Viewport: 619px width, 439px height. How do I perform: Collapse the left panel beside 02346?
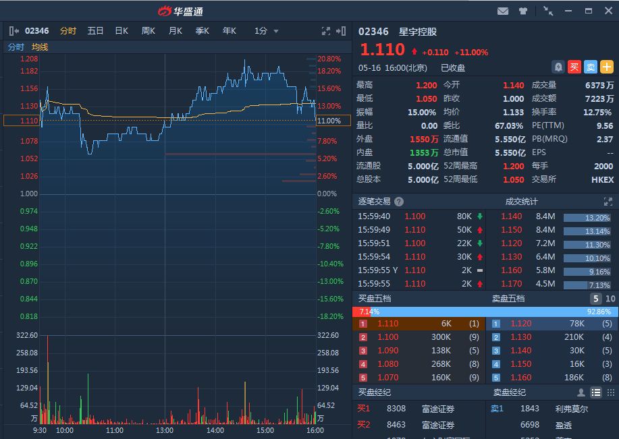click(14, 31)
